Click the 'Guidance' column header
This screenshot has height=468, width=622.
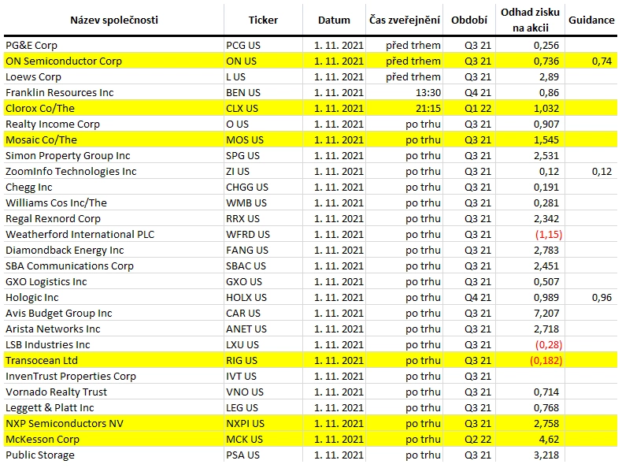pos(591,20)
